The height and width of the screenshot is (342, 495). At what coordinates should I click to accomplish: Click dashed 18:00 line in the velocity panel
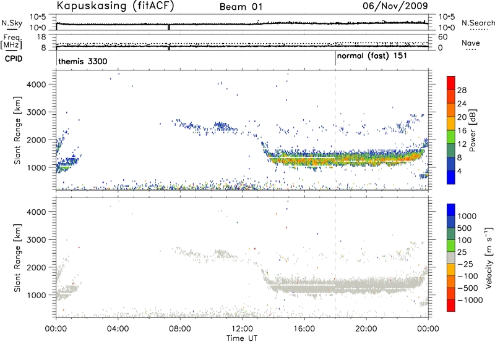335,257
